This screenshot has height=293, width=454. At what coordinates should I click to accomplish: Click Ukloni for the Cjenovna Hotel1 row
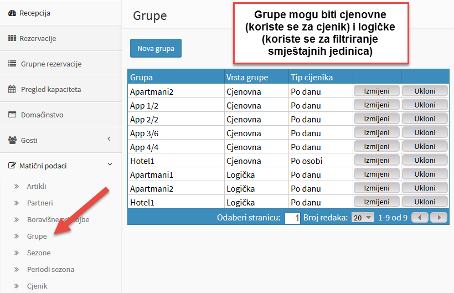(x=425, y=161)
